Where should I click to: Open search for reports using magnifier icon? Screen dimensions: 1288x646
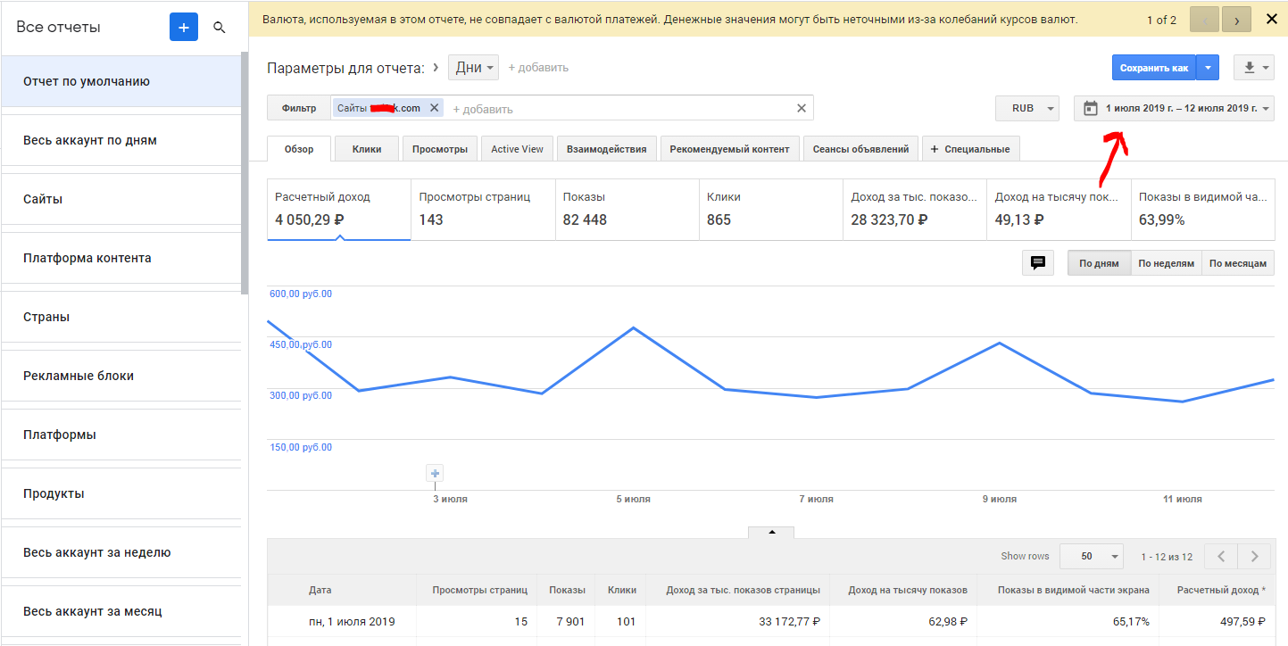(220, 28)
